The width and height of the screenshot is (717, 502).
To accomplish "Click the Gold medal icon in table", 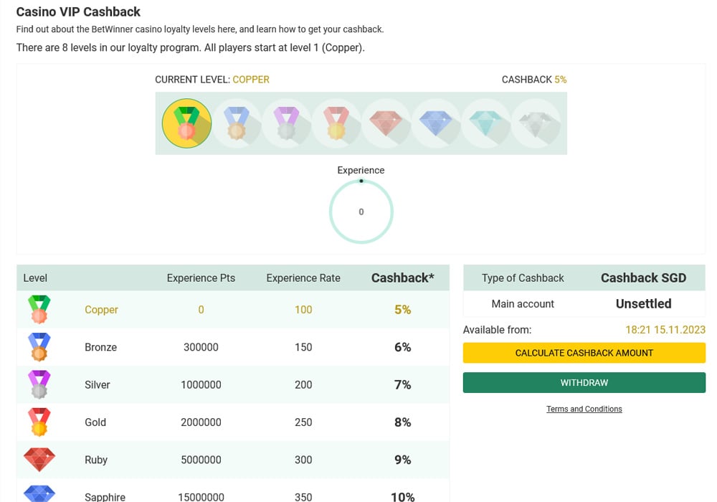I will point(39,422).
